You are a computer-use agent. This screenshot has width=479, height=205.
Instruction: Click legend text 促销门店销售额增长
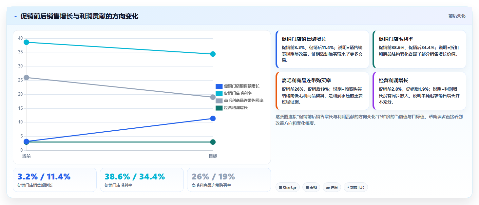pos(242,86)
